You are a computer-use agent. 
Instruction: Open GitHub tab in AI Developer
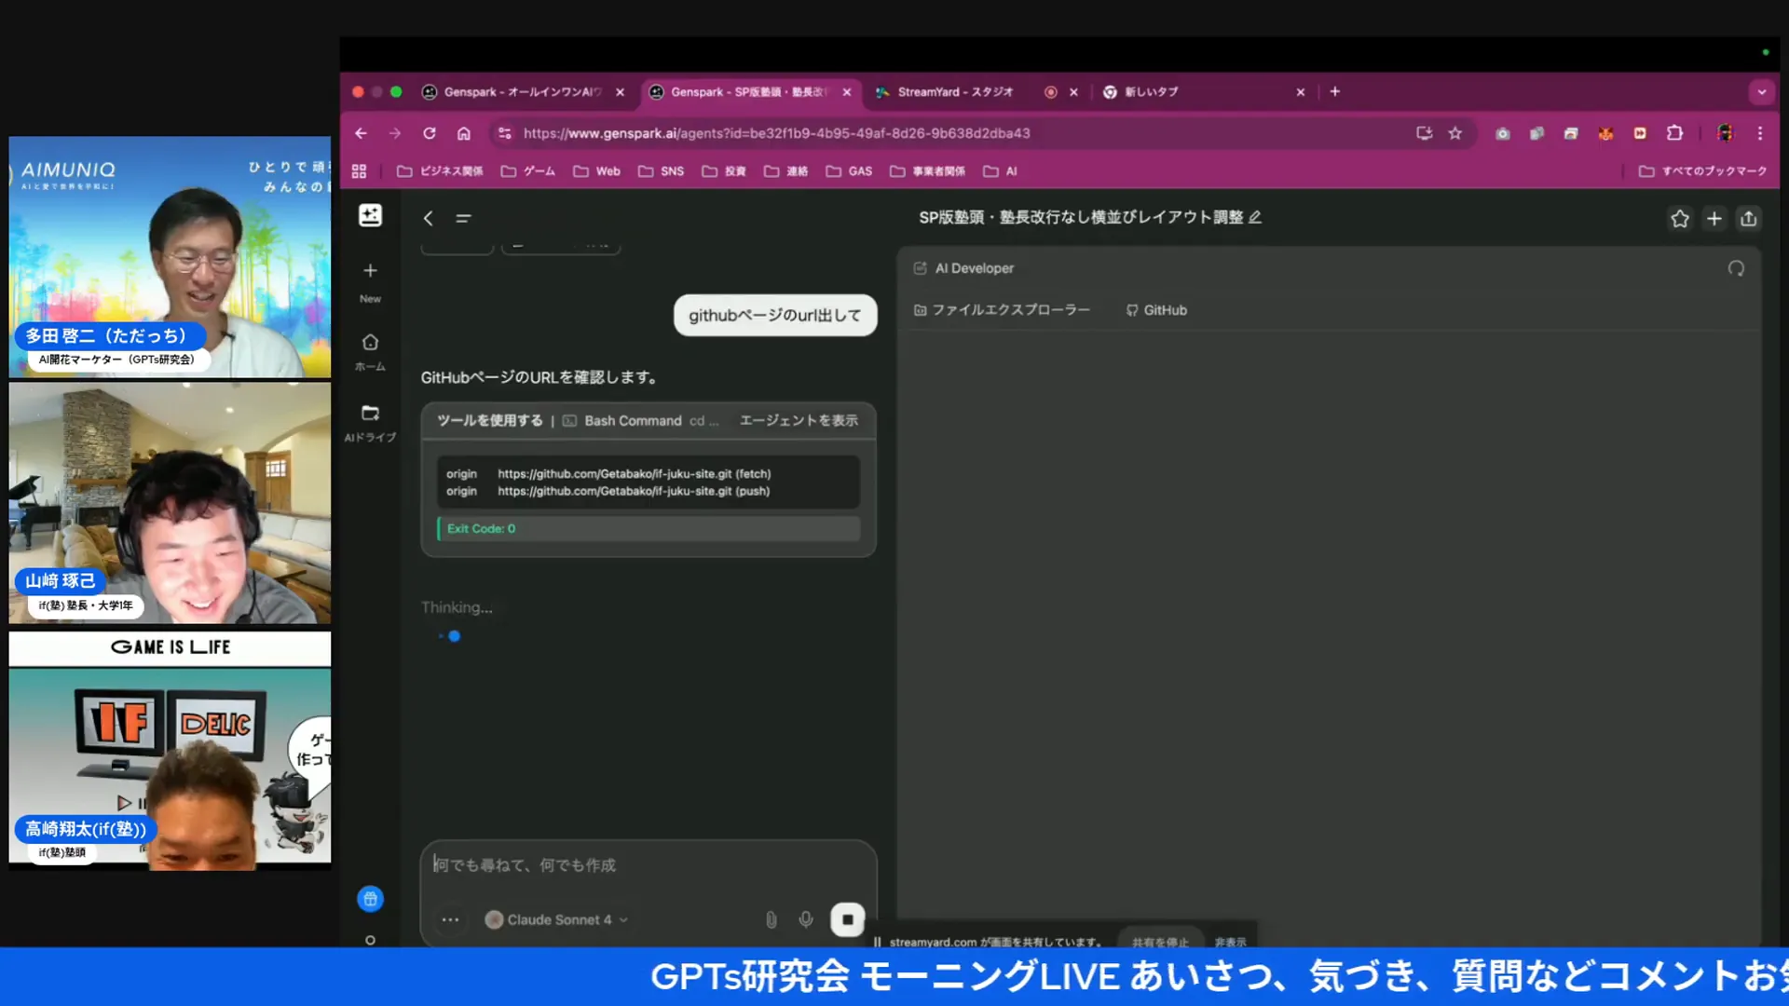point(1156,310)
